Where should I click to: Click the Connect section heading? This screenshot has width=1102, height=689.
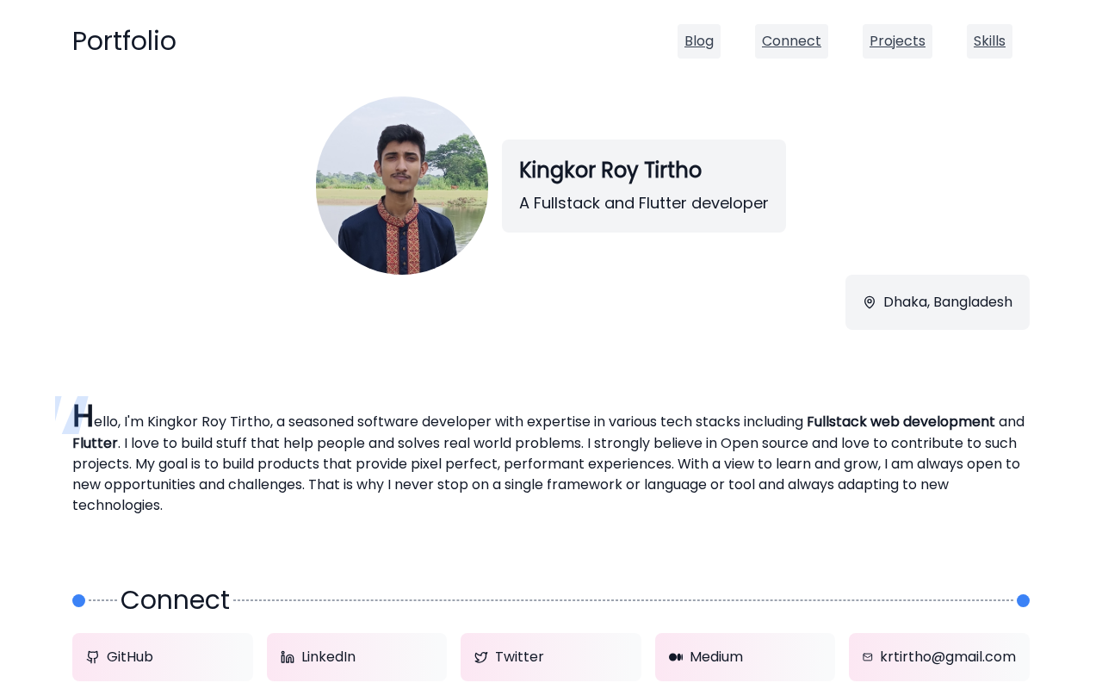(175, 600)
